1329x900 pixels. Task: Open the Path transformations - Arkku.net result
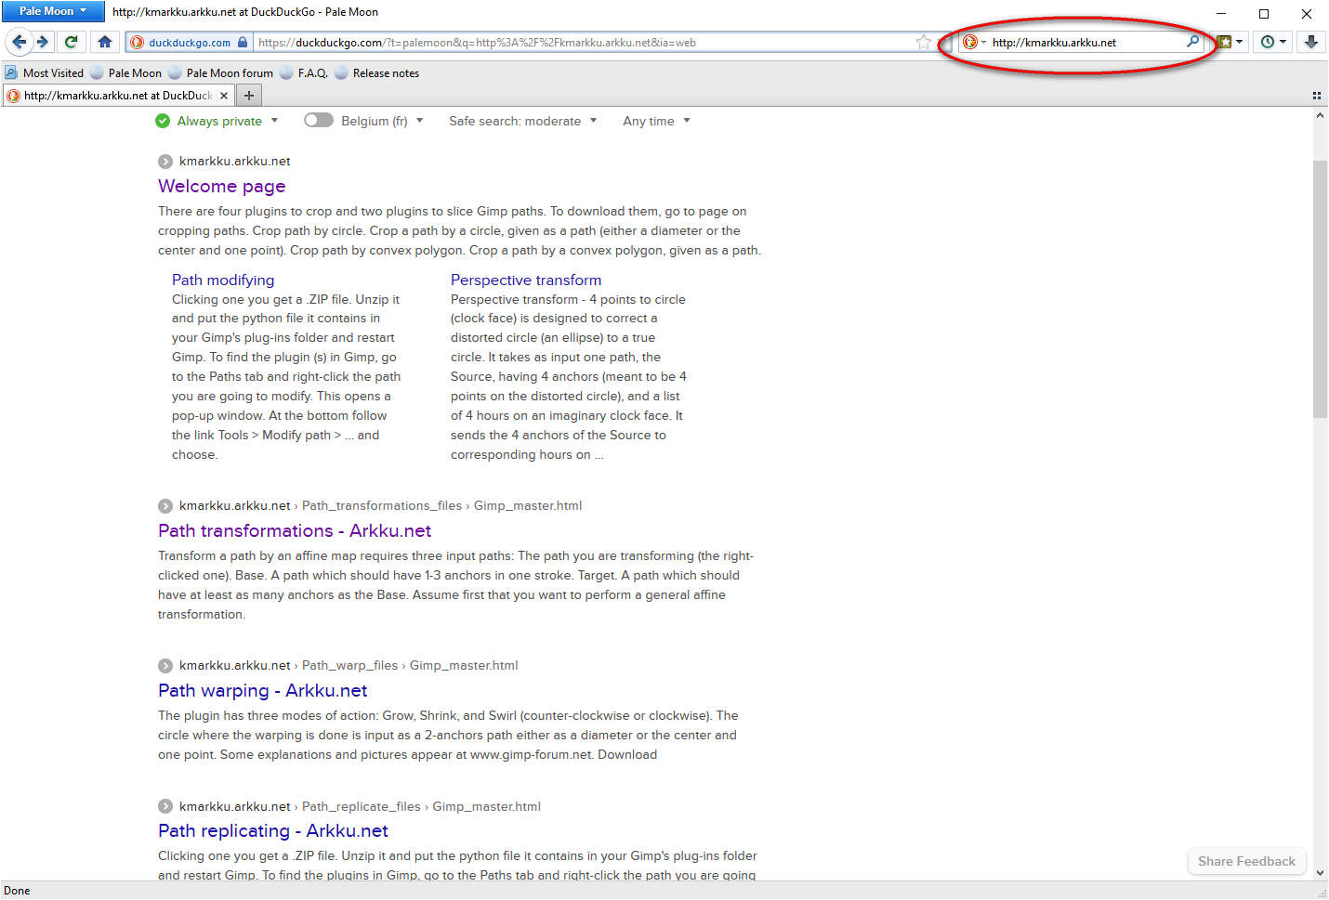click(295, 531)
